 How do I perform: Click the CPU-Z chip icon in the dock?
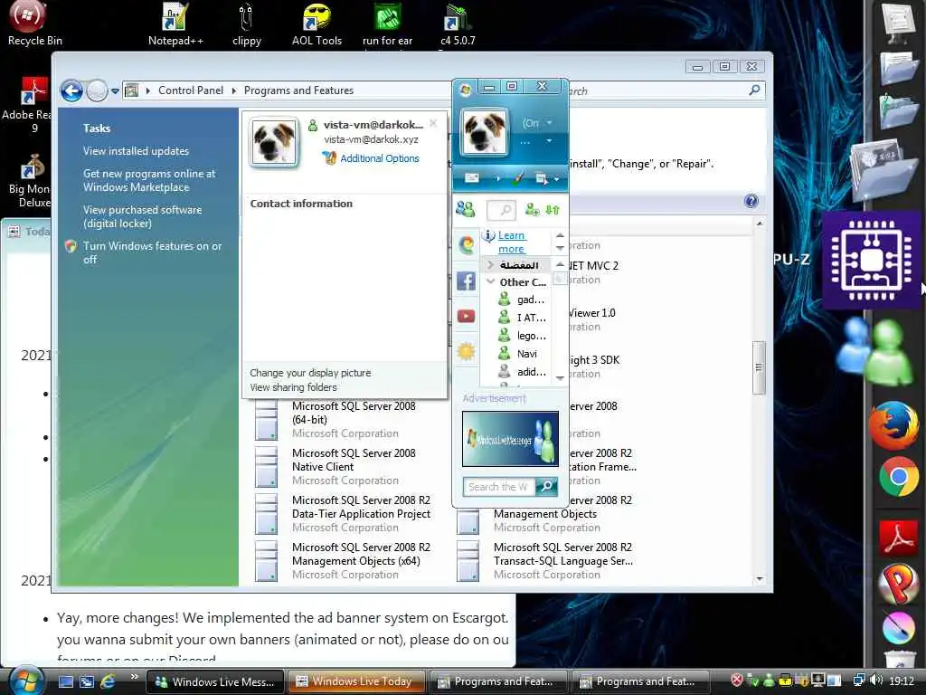(871, 260)
